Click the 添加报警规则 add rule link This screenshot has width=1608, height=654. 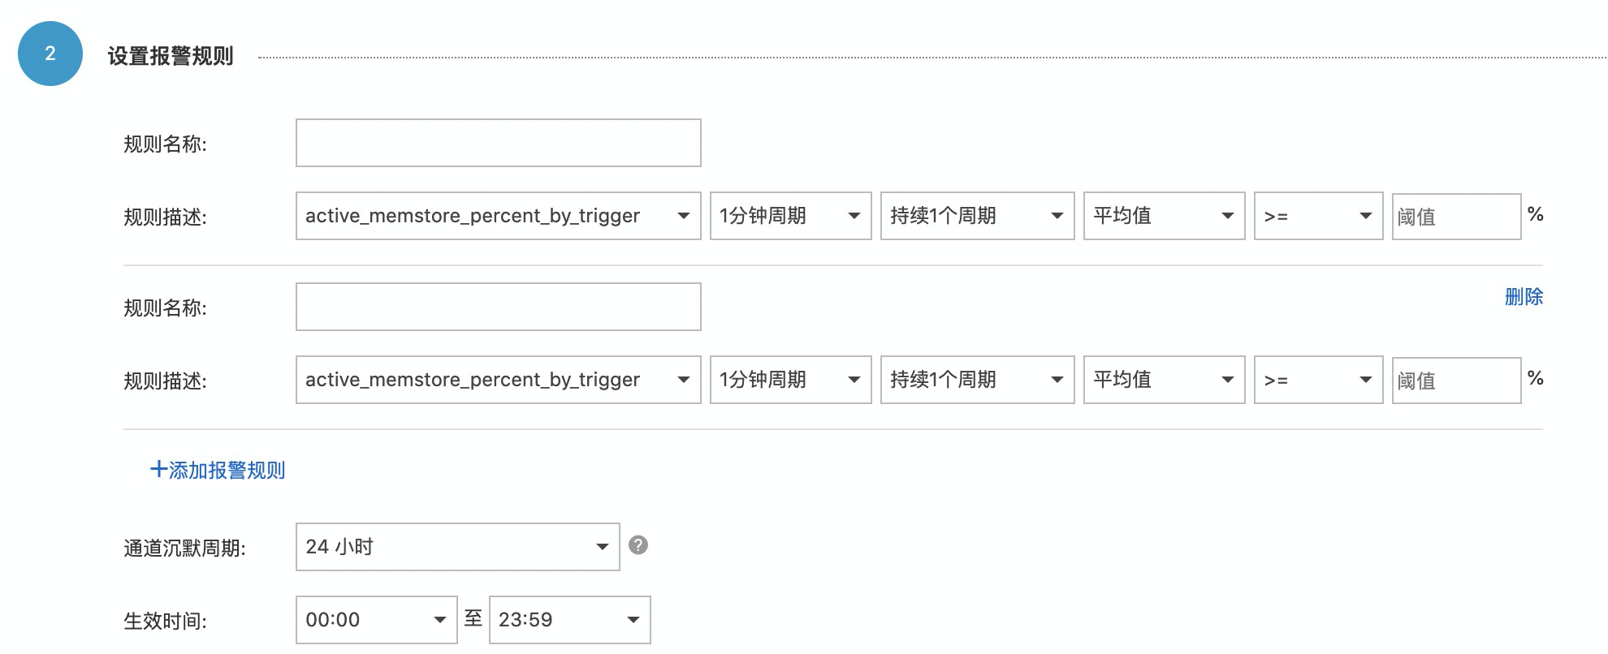coord(218,471)
